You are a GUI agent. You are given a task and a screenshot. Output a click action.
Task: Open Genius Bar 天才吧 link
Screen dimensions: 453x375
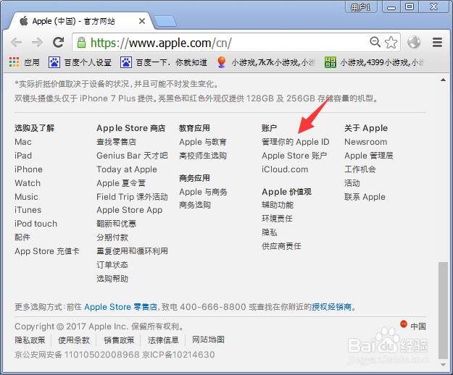coord(132,156)
